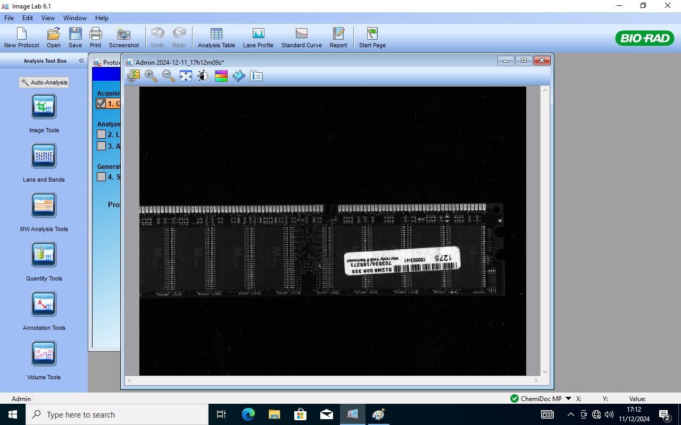The width and height of the screenshot is (681, 425).
Task: Open Annotation Tools
Action: click(x=44, y=304)
